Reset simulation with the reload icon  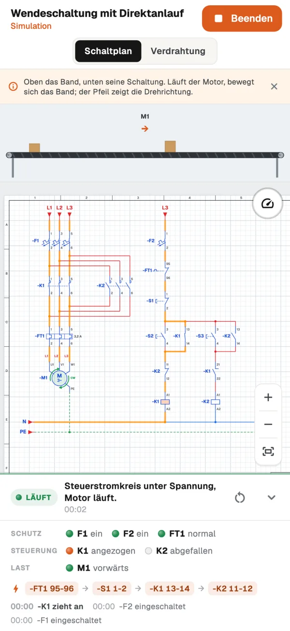[x=240, y=498]
